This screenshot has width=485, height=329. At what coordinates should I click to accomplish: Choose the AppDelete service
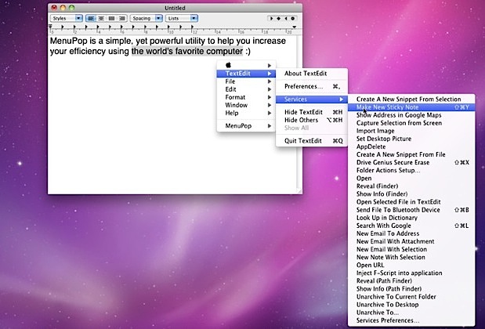coord(411,146)
